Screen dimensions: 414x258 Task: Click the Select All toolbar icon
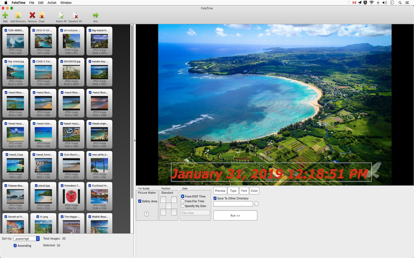61,15
